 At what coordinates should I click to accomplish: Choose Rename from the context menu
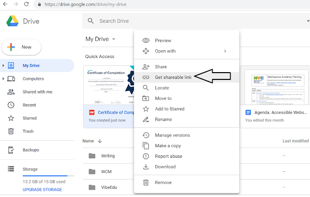(186, 120)
